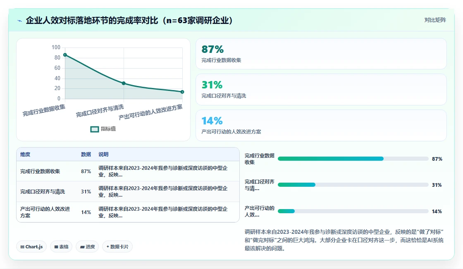
Task: Select the 完成口径对齐与清洗 table row cell
Action: [43, 192]
